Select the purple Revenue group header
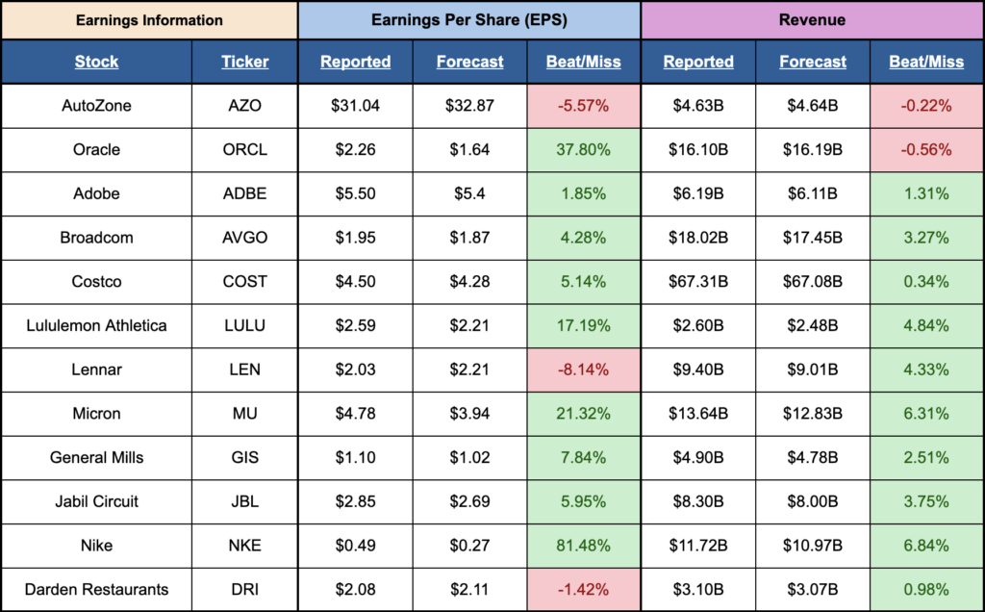985x612 pixels. [812, 19]
